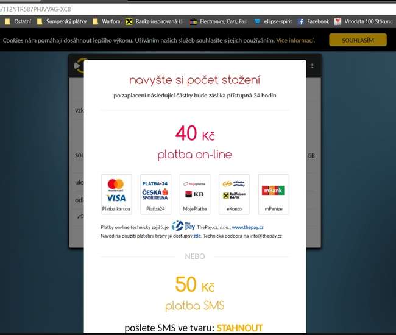The width and height of the screenshot is (396, 335).
Task: Open the Facebook bookmark
Action: point(313,21)
